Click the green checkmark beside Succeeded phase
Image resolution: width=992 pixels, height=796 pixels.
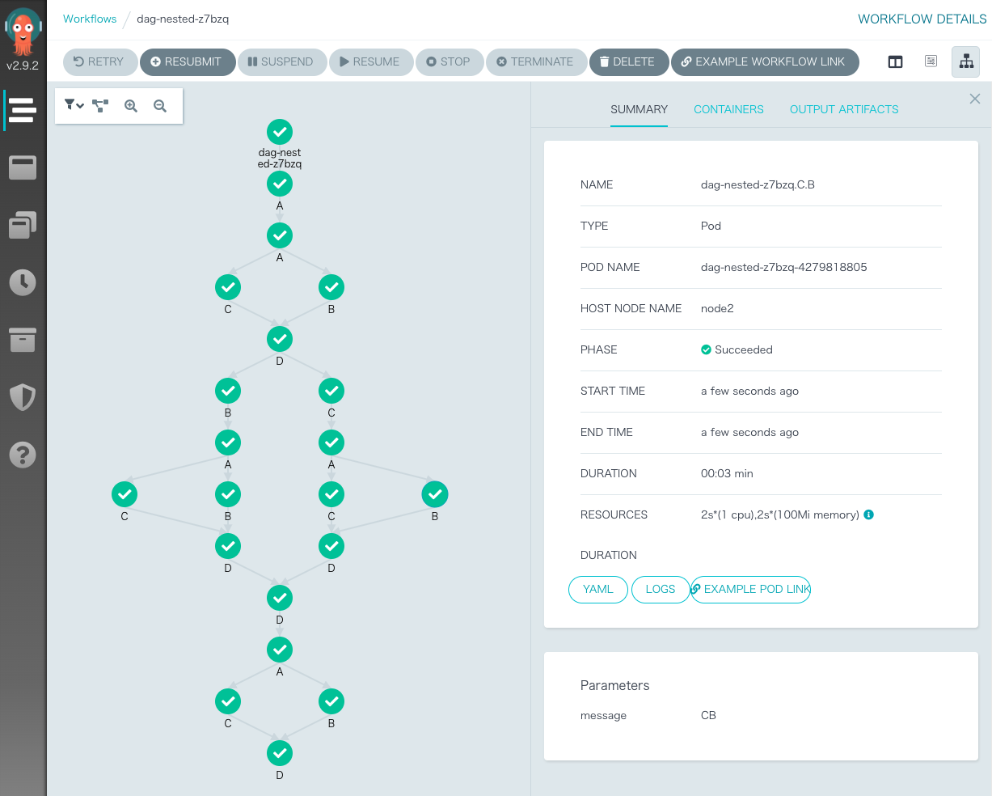coord(706,349)
